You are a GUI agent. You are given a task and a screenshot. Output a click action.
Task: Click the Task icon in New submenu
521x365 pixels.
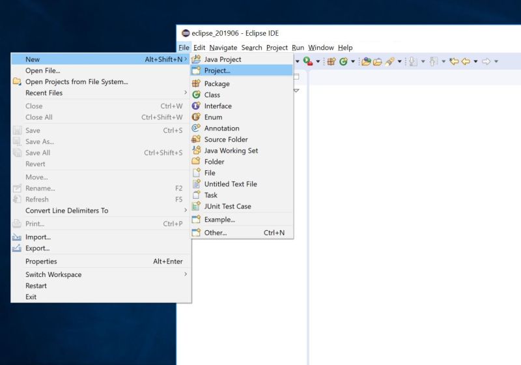(196, 195)
